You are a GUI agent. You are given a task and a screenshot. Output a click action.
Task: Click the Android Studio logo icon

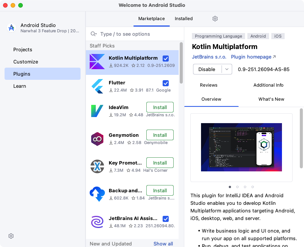11,28
